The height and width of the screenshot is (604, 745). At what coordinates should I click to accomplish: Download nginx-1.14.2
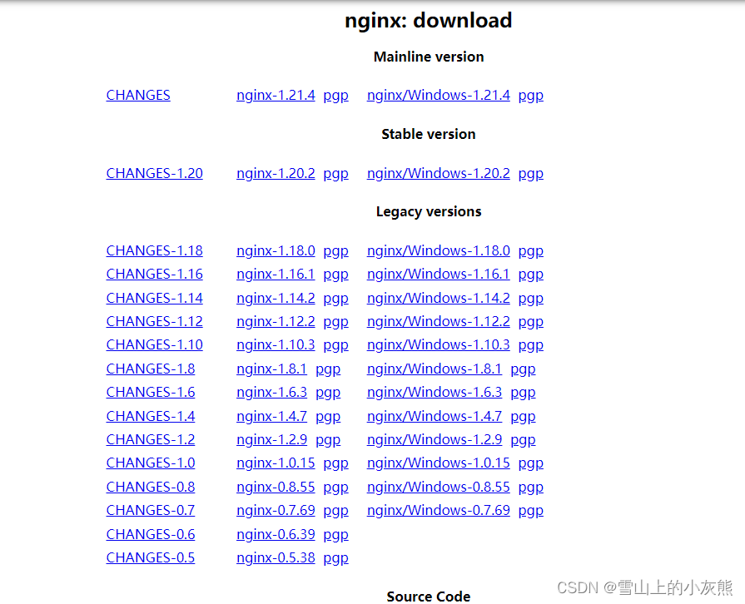coord(276,298)
